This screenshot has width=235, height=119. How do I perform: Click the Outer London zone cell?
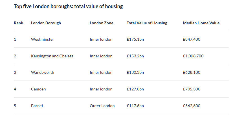coord(102,106)
